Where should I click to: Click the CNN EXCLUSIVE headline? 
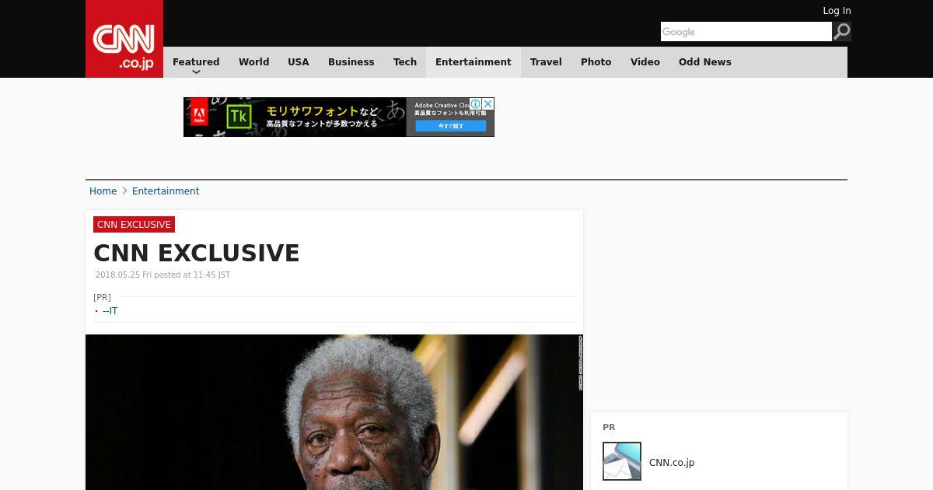(x=197, y=253)
